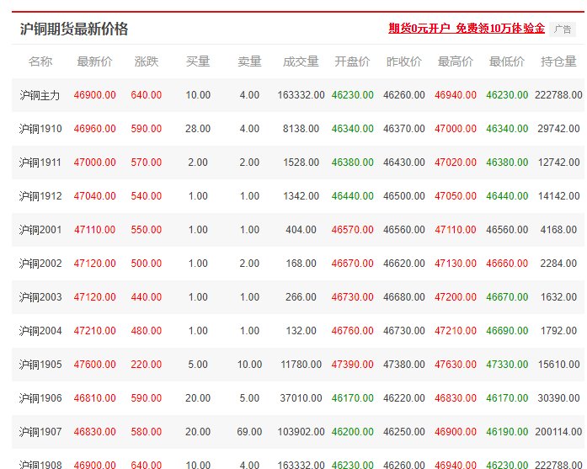Select the 沪铜2002 row name
Screen dimensions: 587x469
pyautogui.click(x=40, y=264)
